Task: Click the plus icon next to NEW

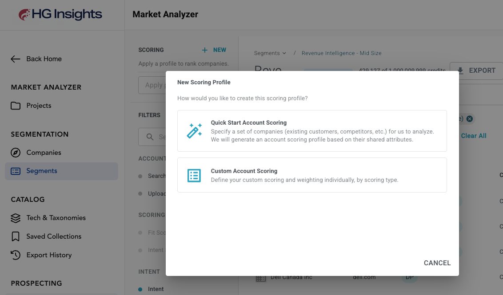Action: click(x=205, y=50)
